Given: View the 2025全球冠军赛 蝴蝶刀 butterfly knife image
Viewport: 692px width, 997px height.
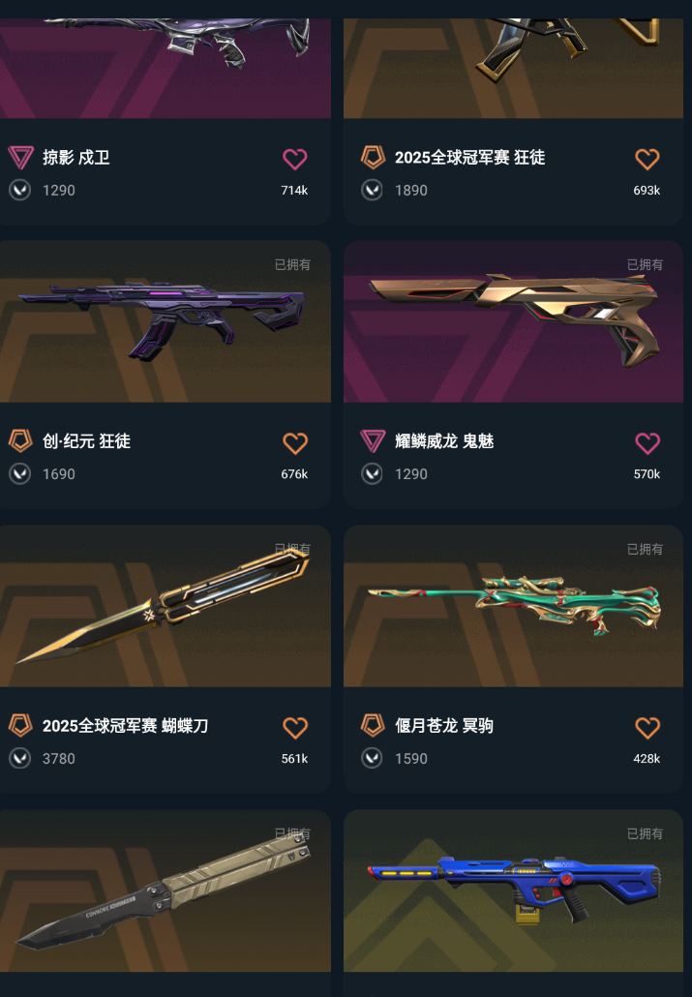Looking at the screenshot, I should (165, 606).
